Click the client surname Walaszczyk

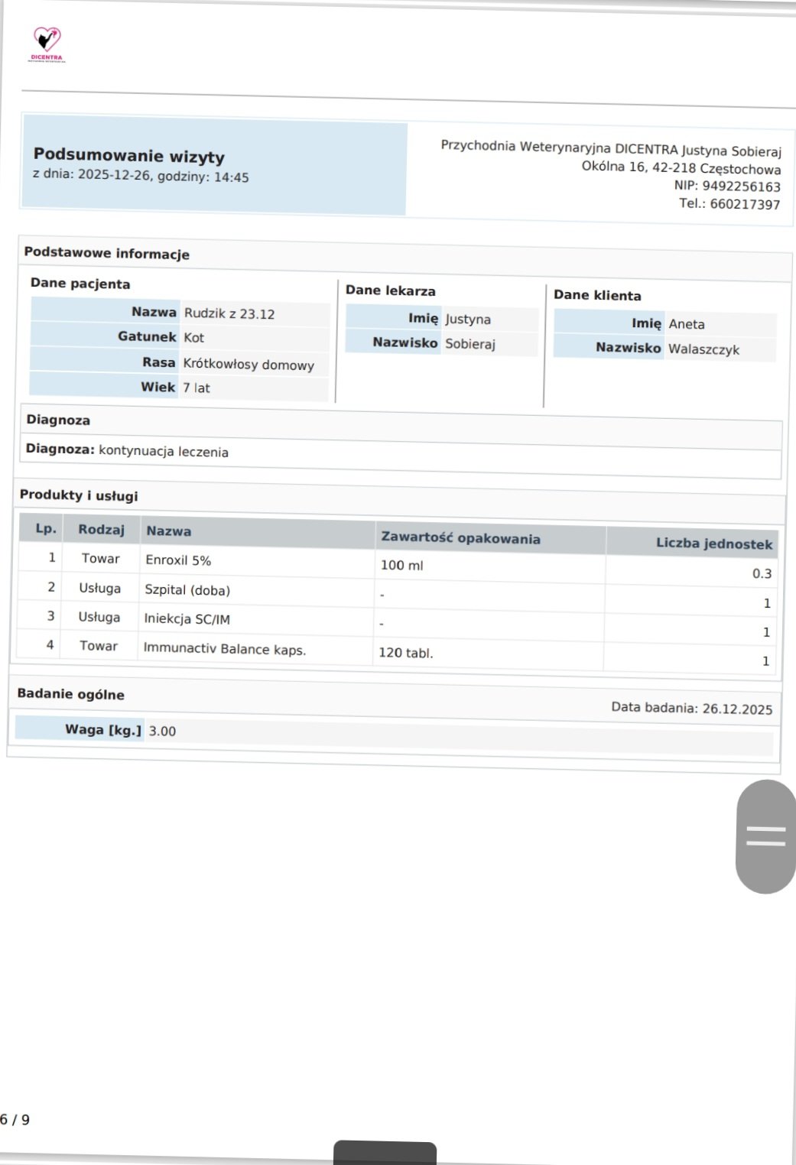coord(703,349)
